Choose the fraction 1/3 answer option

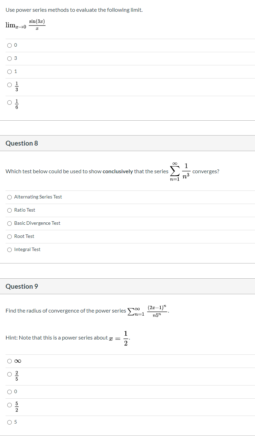pos(9,85)
